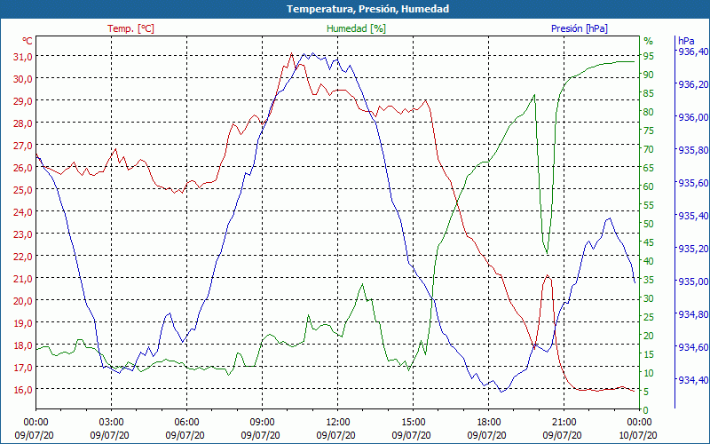
Task: Click the '26,0' temperature axis value
Action: 23,168
